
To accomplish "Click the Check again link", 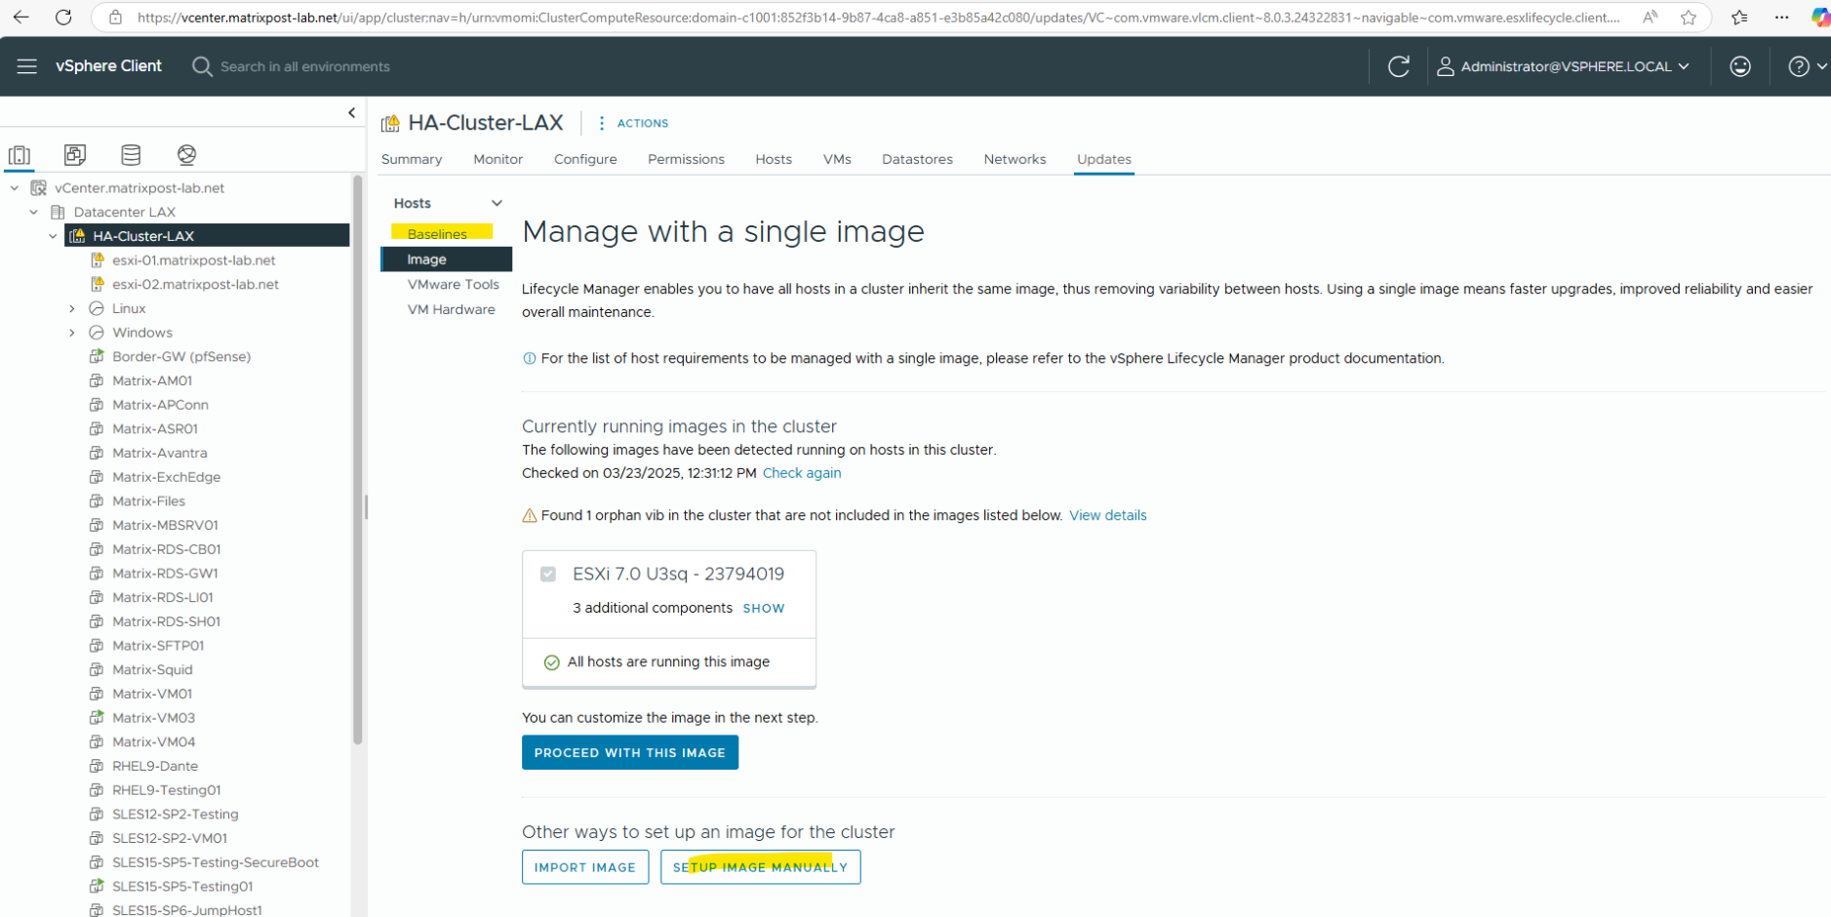I will 802,473.
